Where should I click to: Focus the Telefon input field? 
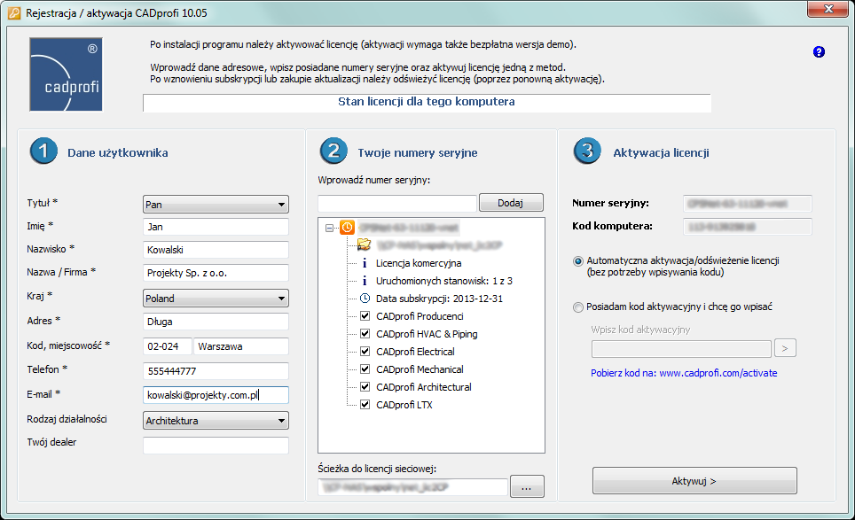coord(216,371)
